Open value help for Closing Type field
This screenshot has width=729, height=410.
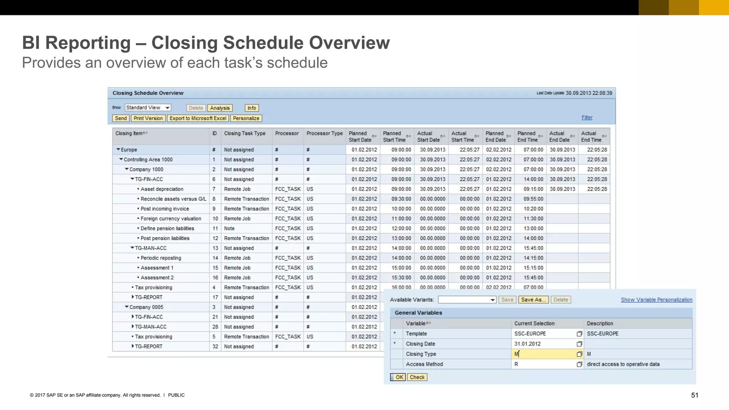coord(579,354)
